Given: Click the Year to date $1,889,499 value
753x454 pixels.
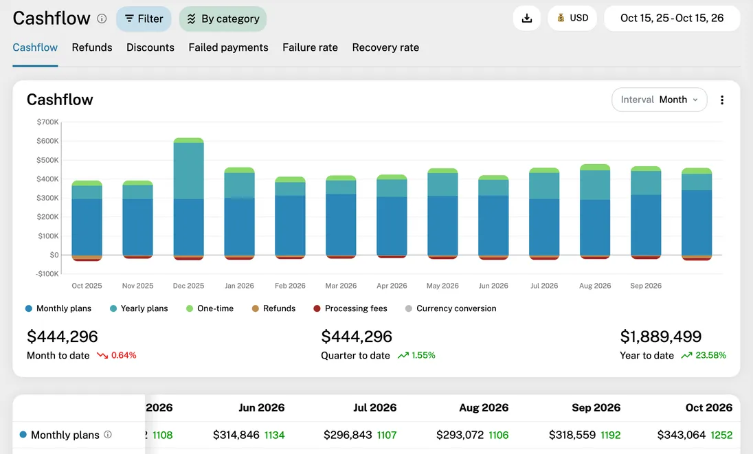Looking at the screenshot, I should [x=661, y=337].
